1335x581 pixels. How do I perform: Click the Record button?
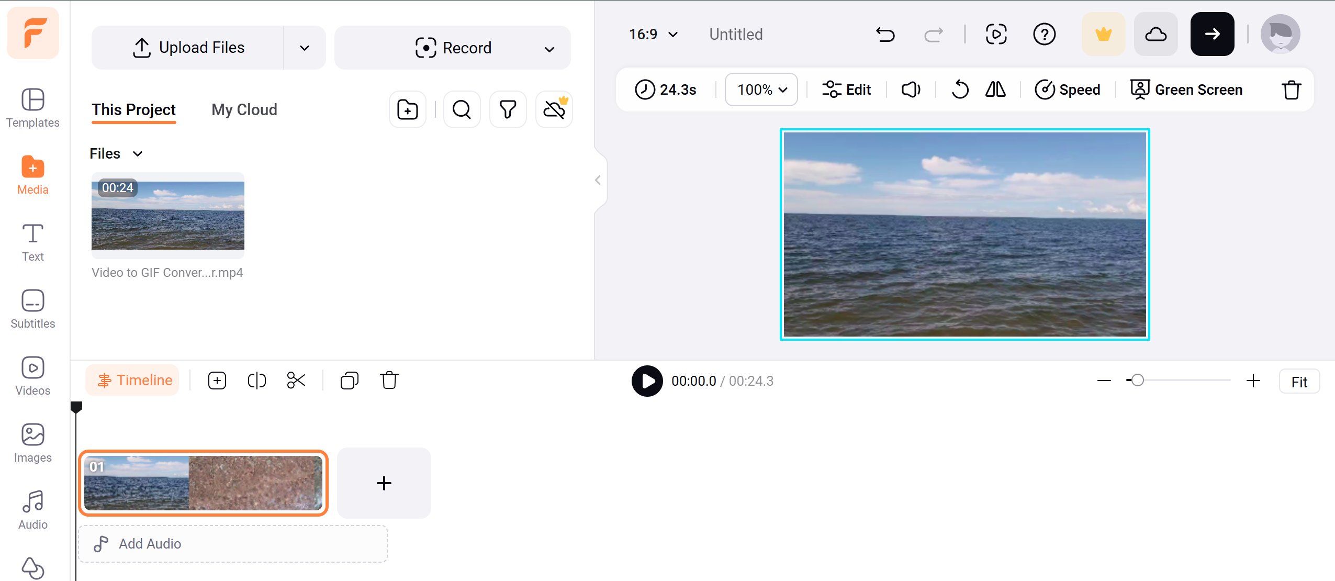[x=453, y=48]
